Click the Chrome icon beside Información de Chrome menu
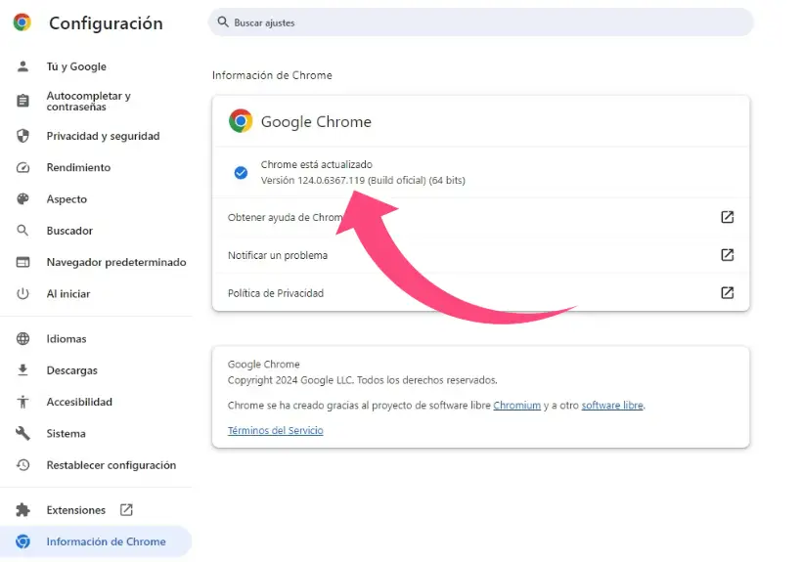The height and width of the screenshot is (562, 802). pyautogui.click(x=22, y=541)
